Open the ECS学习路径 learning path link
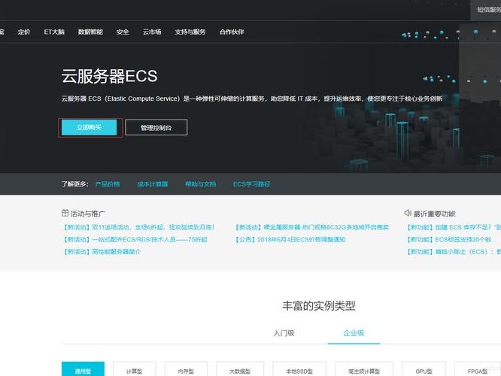The image size is (501, 376). (x=252, y=184)
